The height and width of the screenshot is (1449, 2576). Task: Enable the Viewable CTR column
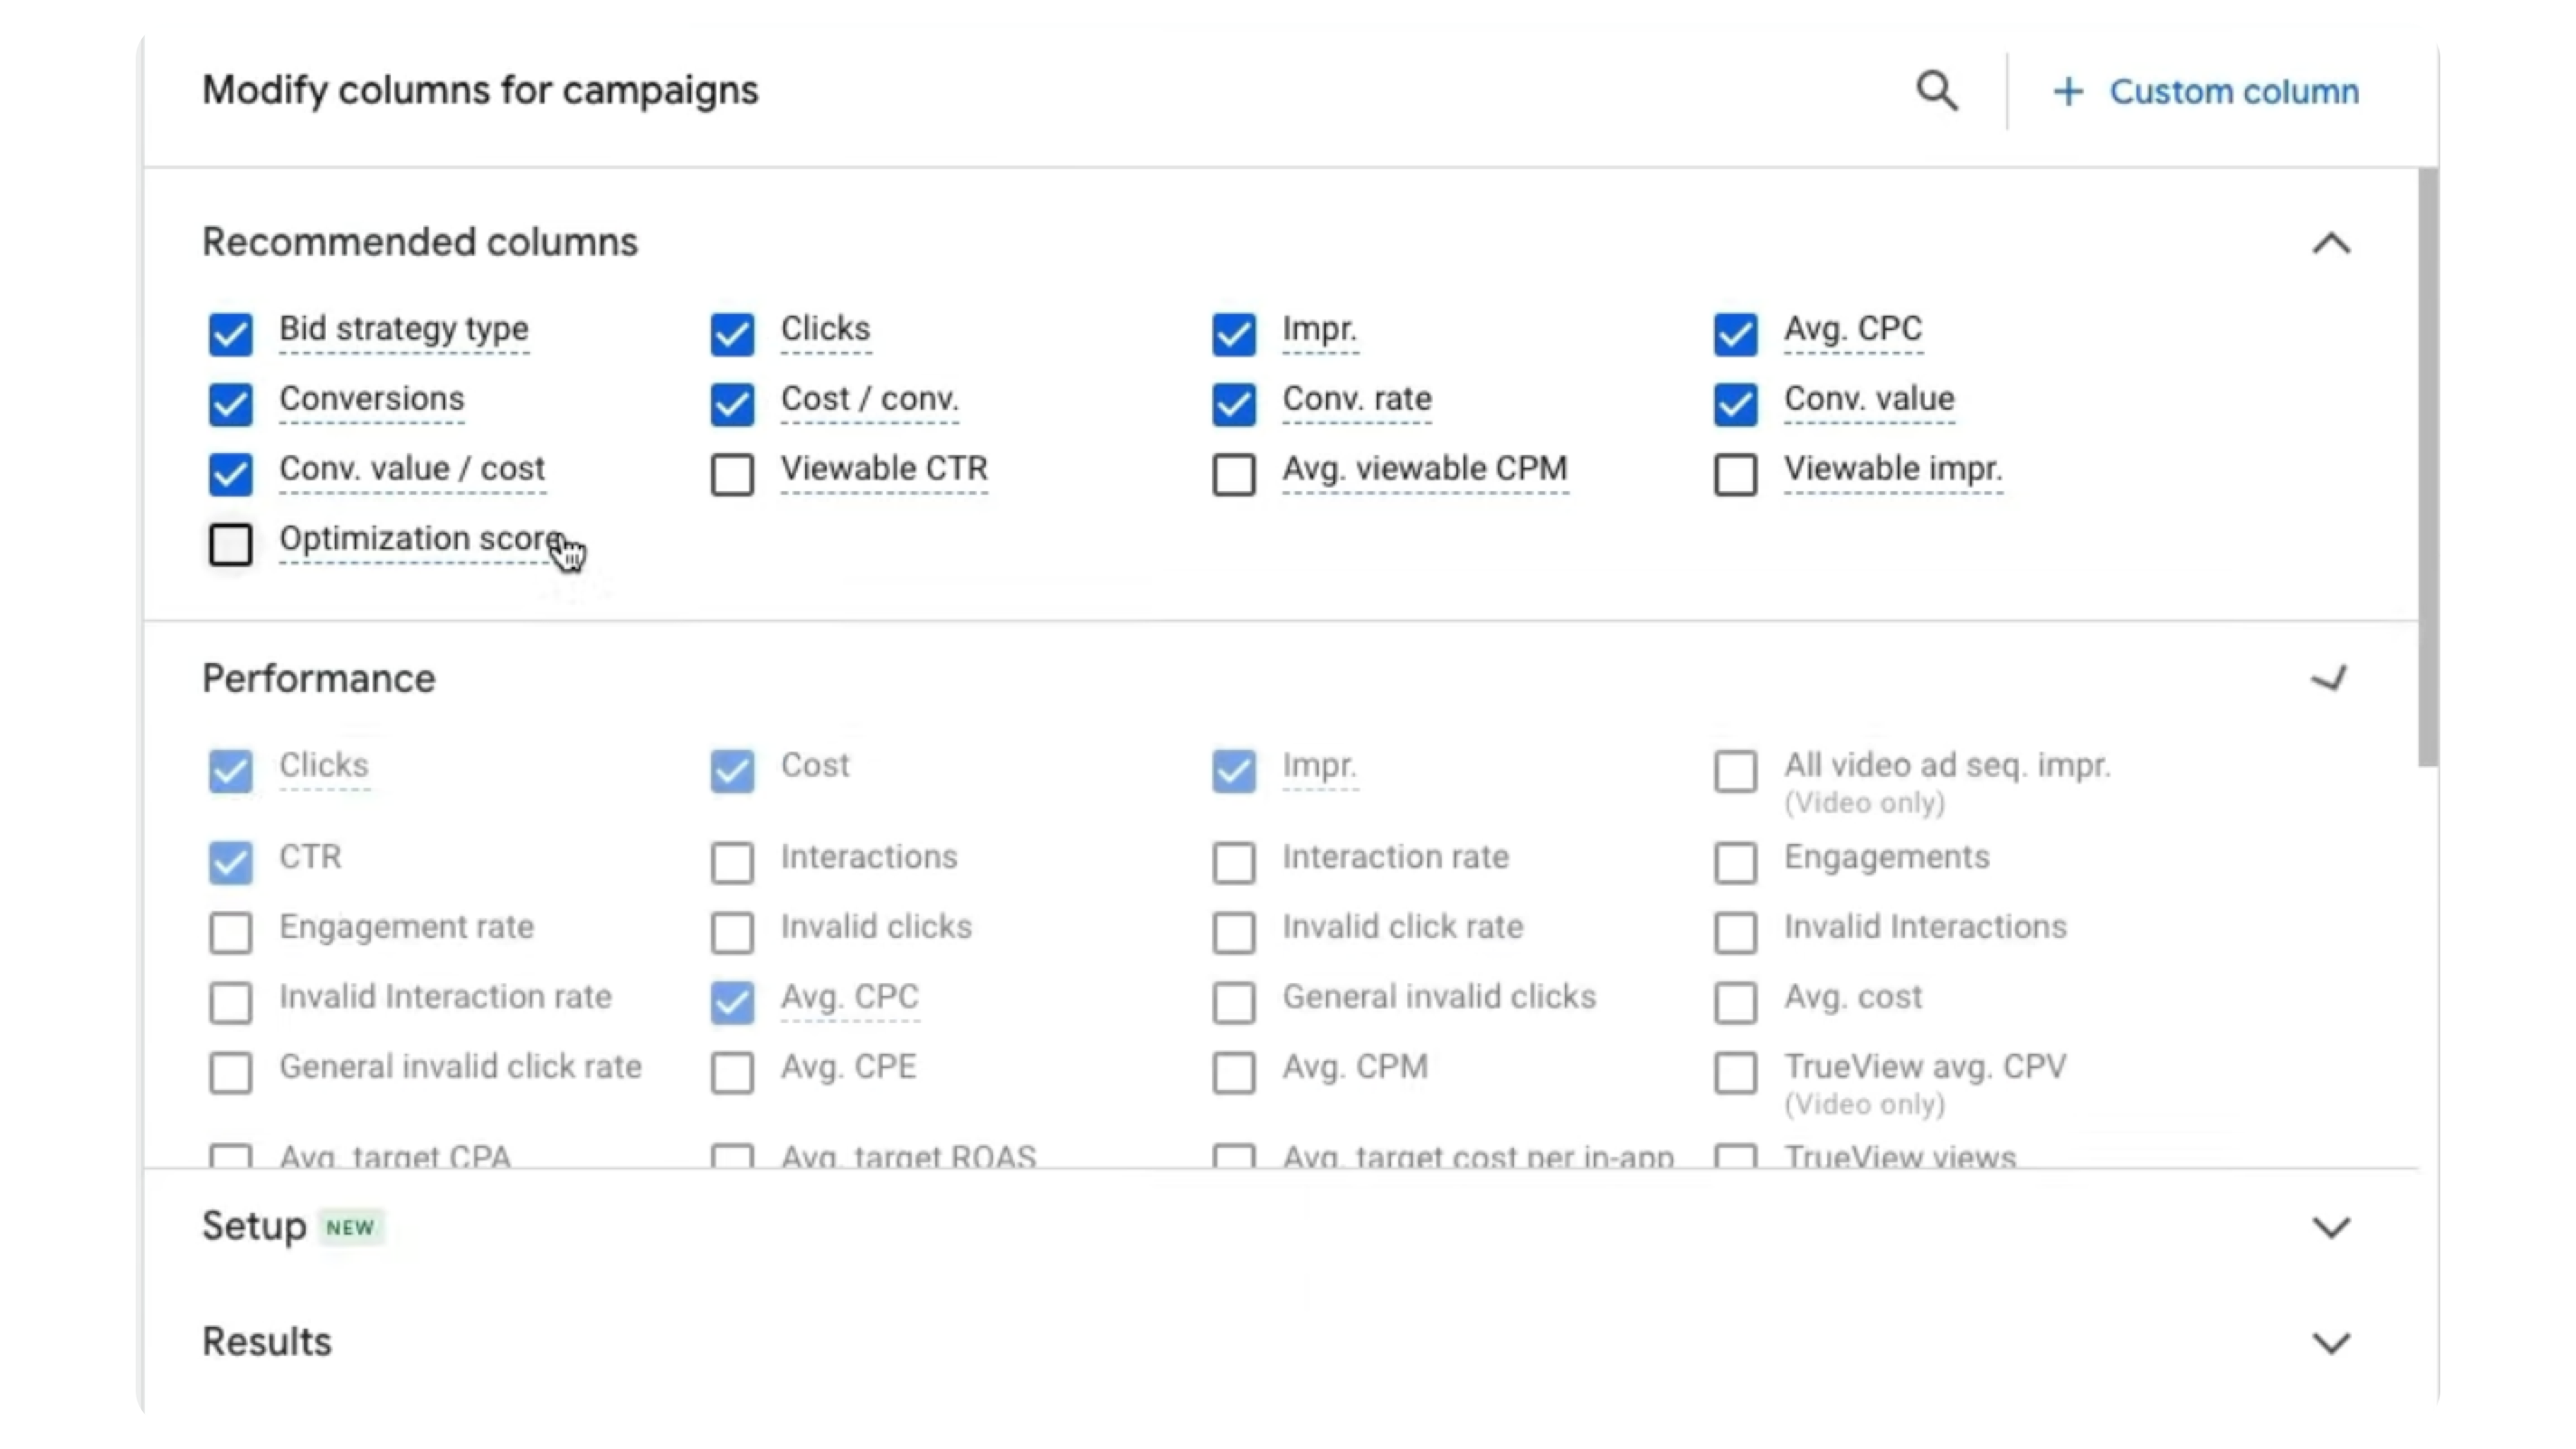(732, 474)
